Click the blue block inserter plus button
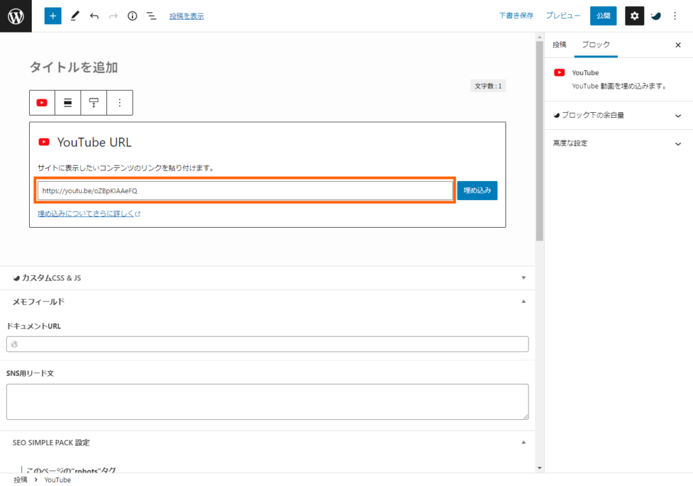Image resolution: width=693 pixels, height=486 pixels. (53, 16)
